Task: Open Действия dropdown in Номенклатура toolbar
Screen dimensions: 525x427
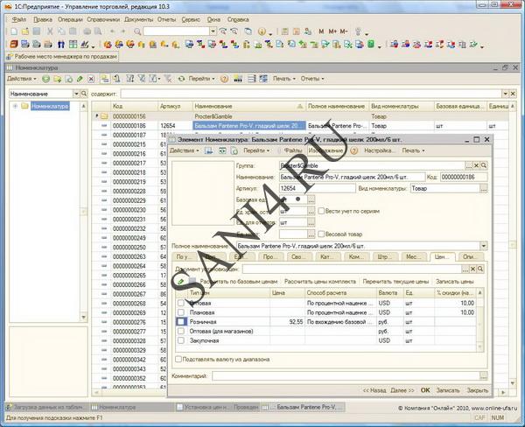Action: tap(21, 79)
